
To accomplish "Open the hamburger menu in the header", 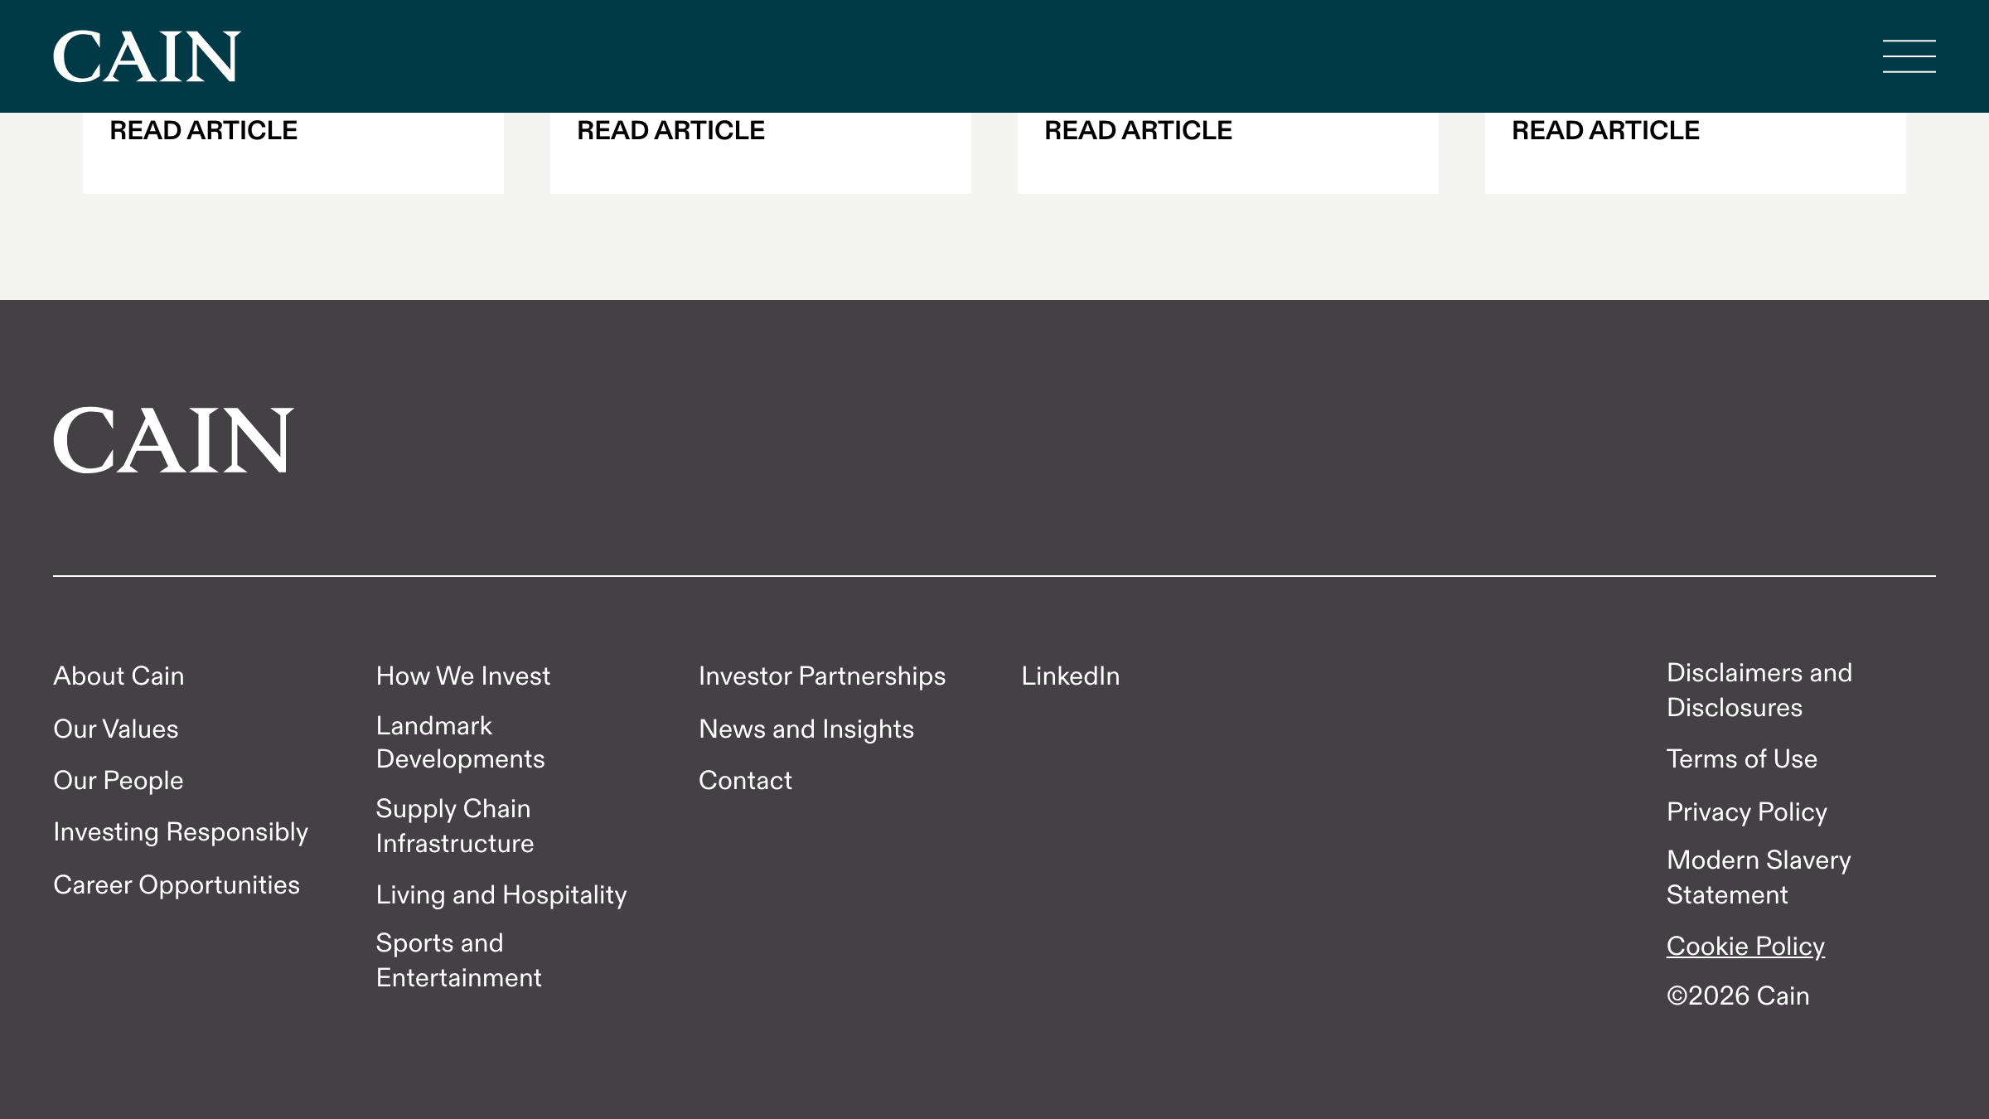I will pos(1909,56).
